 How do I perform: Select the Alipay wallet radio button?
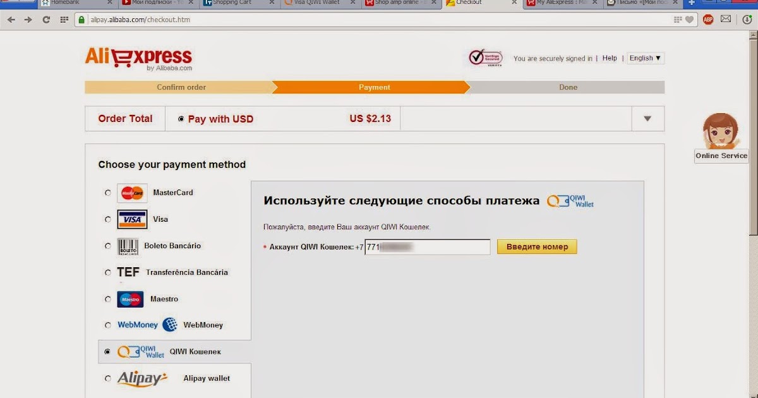pyautogui.click(x=108, y=379)
